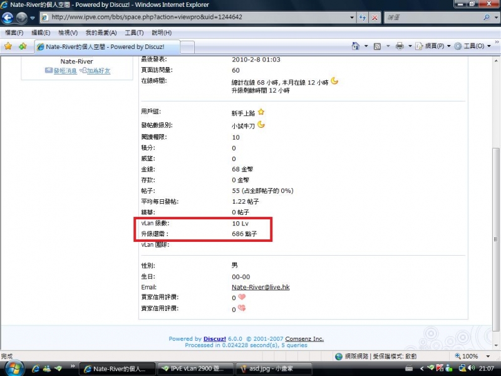Open the 網頁(P) page menu button
Viewport: 501px width, 376px height.
pos(430,46)
